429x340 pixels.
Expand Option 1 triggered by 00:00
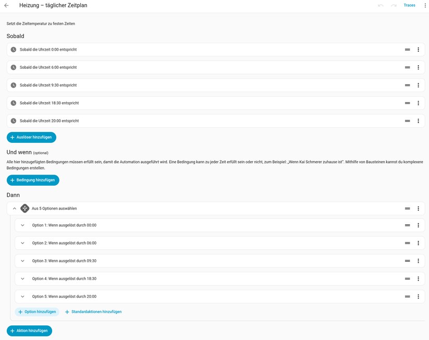tap(23, 225)
